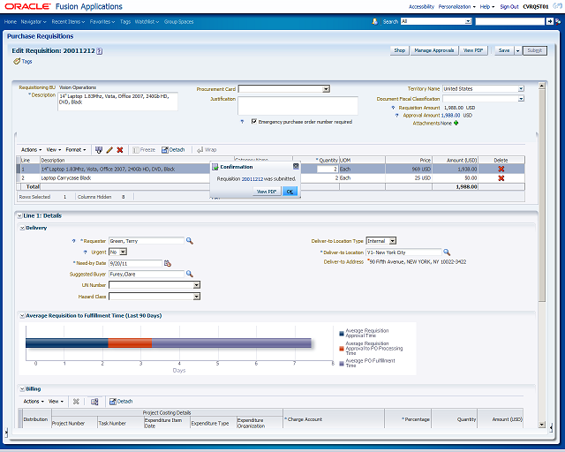Click help icon next to Emergency purchase checkbox
The image size is (565, 452).
coord(242,122)
